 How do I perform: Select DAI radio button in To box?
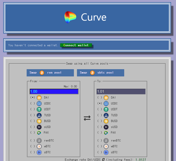tap(100, 97)
